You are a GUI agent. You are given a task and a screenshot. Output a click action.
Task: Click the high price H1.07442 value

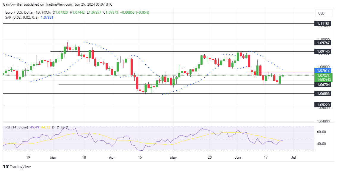pyautogui.click(x=77, y=12)
